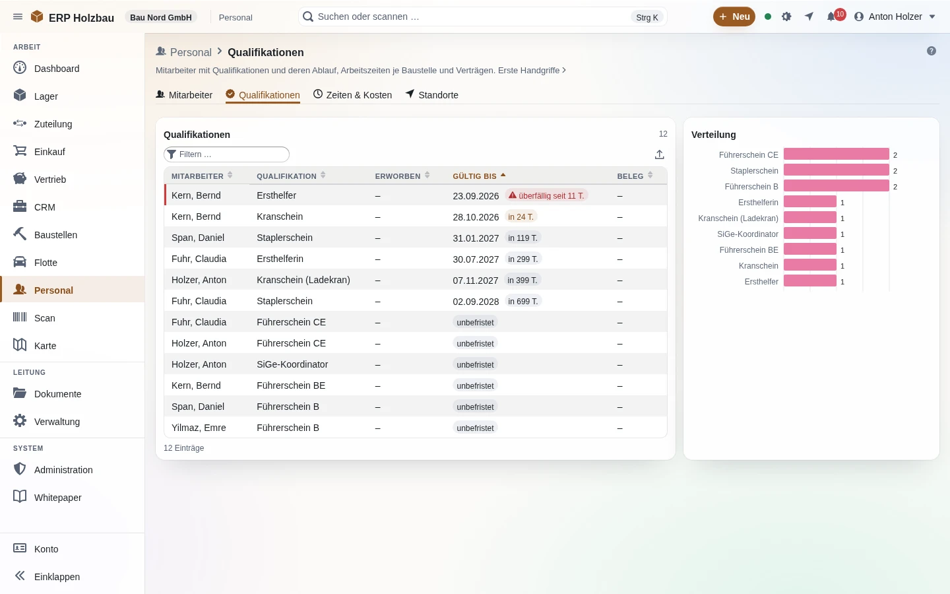
Task: Click the Filtern input field
Action: click(x=226, y=154)
